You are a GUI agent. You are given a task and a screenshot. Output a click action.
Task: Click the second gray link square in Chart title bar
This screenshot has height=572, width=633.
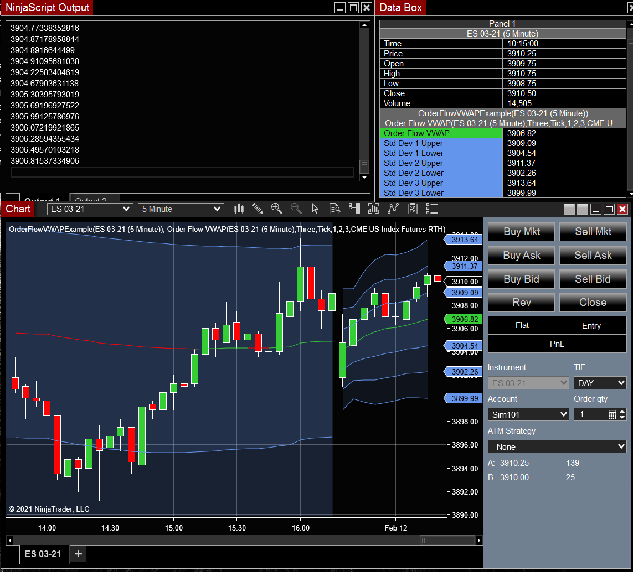583,209
